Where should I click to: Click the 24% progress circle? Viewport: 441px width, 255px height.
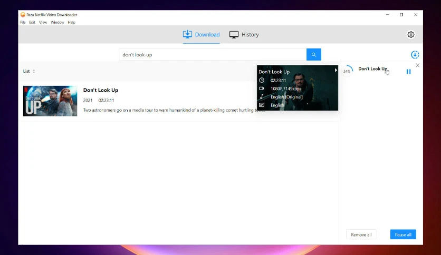click(347, 71)
